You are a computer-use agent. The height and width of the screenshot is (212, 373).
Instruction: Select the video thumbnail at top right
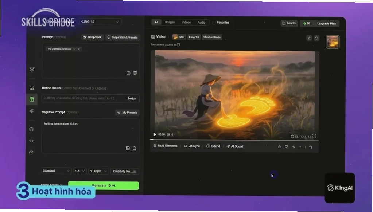[x=333, y=42]
